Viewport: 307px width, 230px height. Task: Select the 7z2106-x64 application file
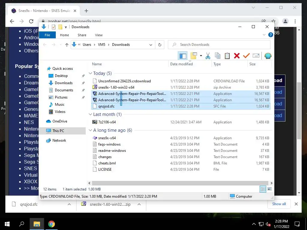point(180,122)
